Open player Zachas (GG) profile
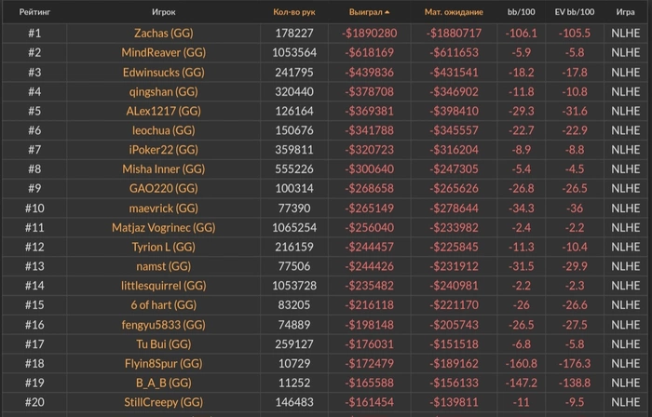This screenshot has width=652, height=417. tap(163, 33)
